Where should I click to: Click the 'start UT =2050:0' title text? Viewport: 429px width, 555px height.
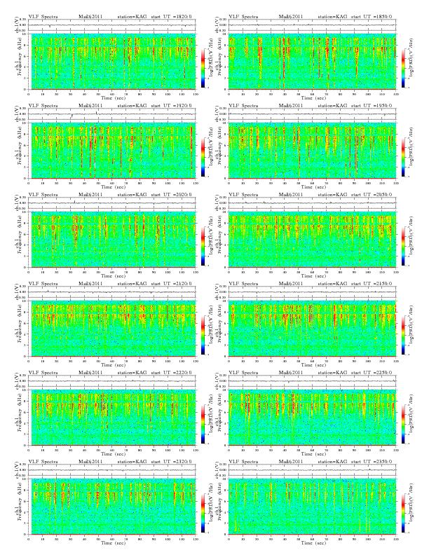pyautogui.click(x=372, y=194)
